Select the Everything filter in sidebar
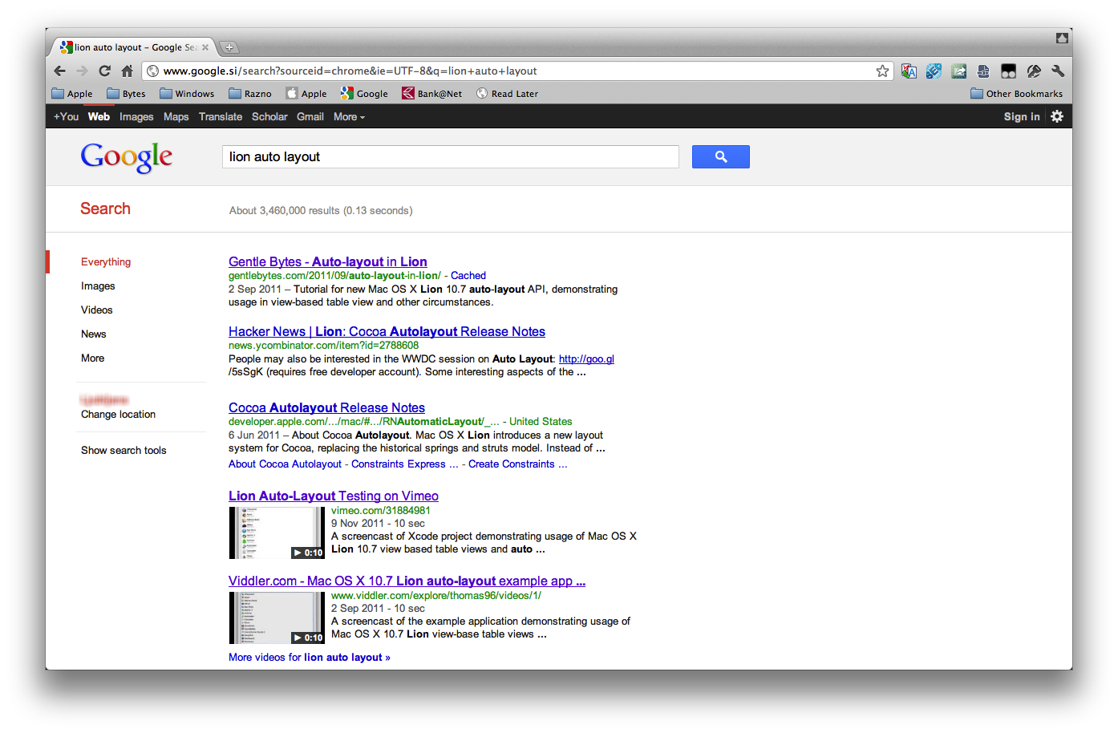The height and width of the screenshot is (733, 1118). click(106, 262)
